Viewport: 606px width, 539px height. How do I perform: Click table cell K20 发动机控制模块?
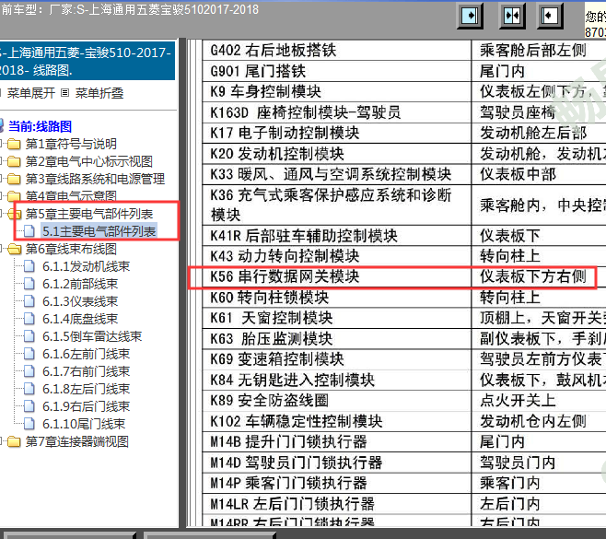pyautogui.click(x=337, y=154)
